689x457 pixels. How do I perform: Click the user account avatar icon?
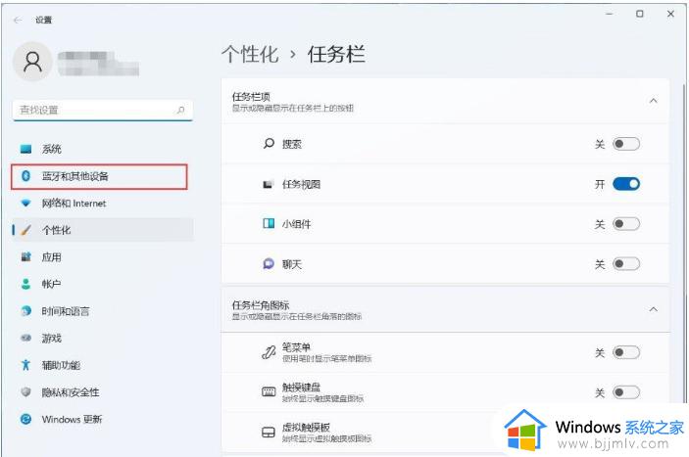32,62
